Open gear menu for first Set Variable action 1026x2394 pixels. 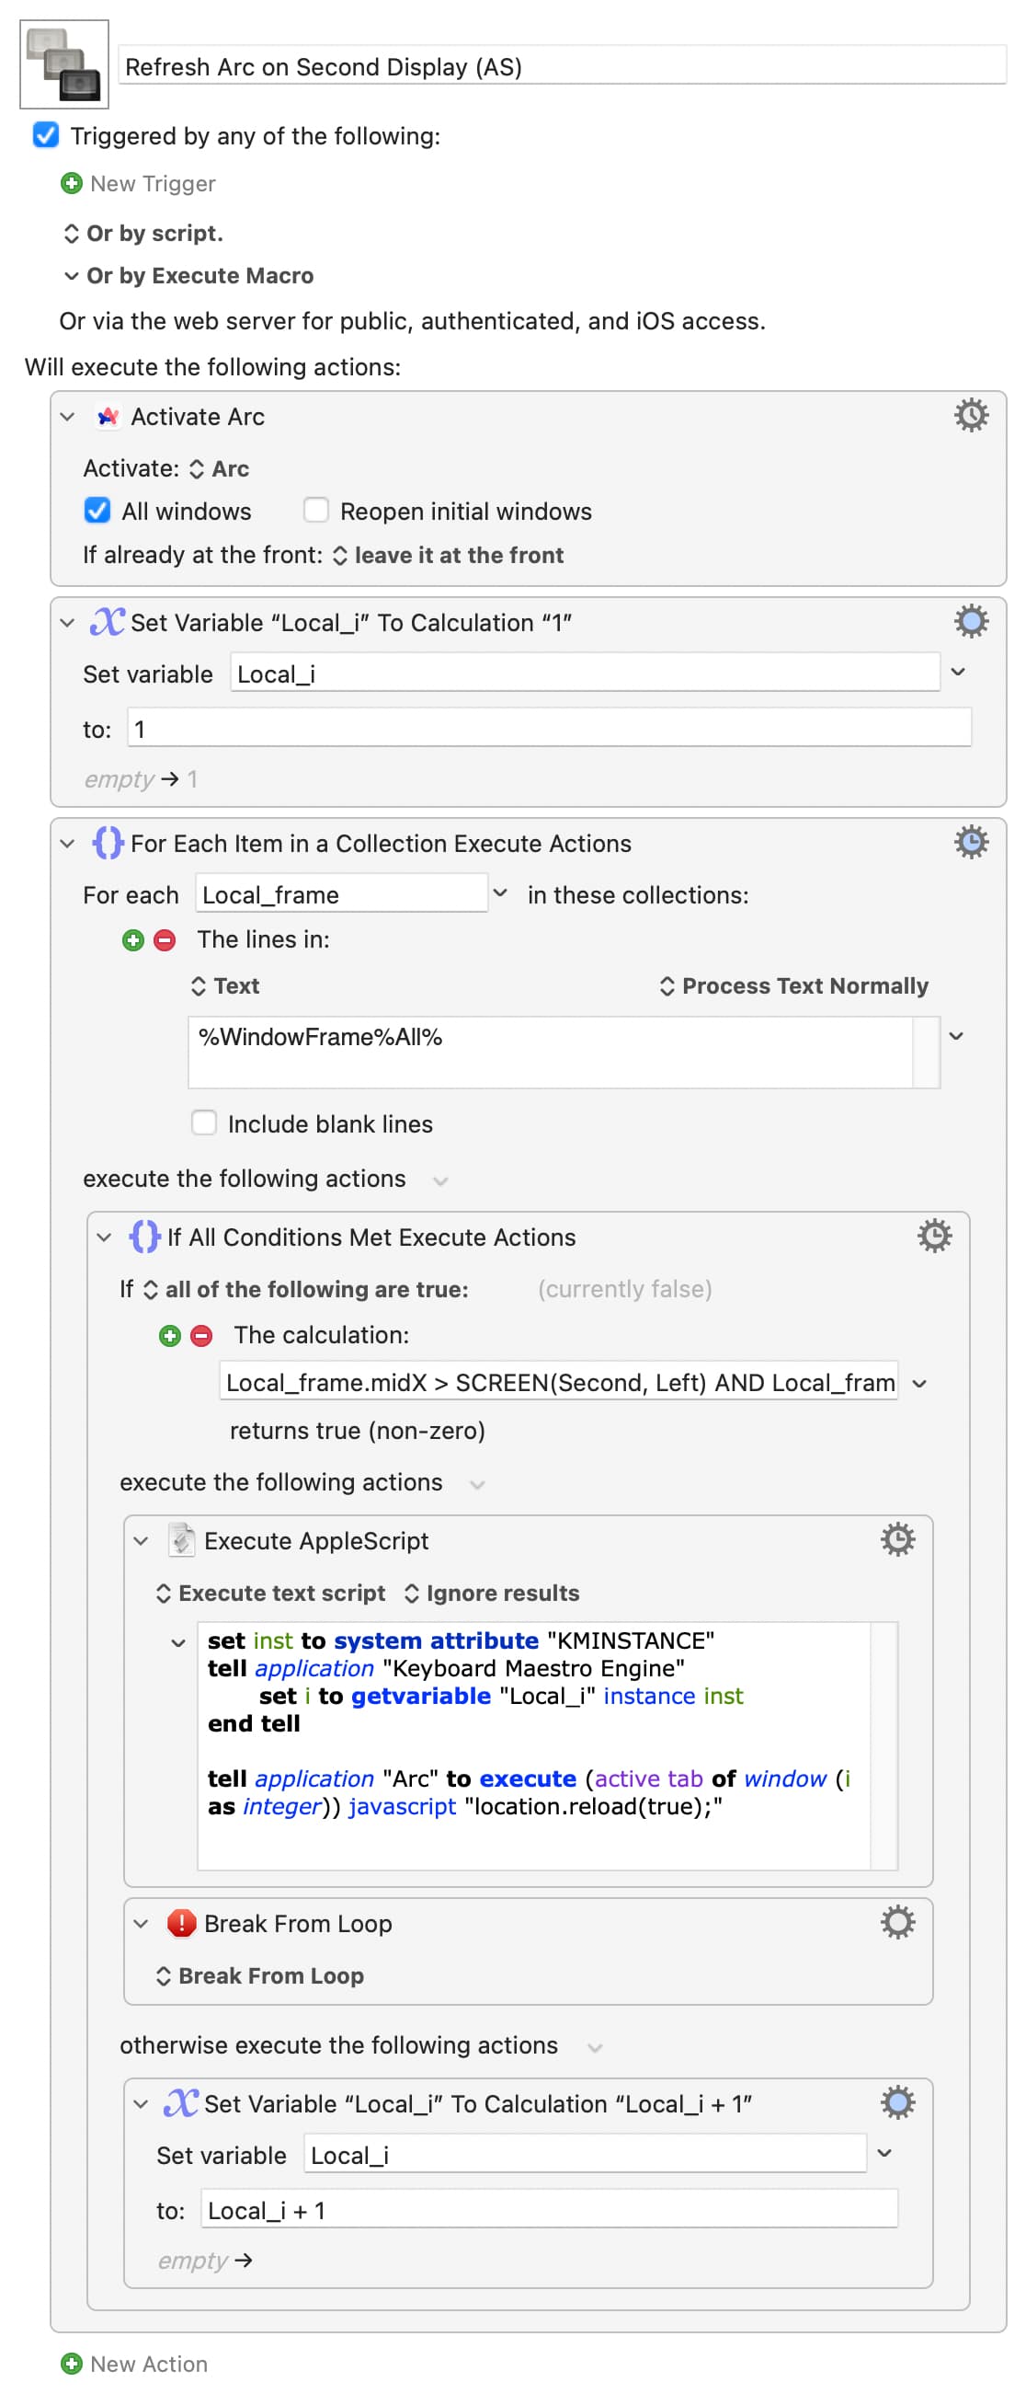[970, 621]
